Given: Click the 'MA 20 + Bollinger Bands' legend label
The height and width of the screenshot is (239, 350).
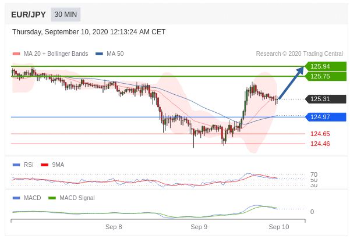Looking at the screenshot, I should click(x=56, y=53).
